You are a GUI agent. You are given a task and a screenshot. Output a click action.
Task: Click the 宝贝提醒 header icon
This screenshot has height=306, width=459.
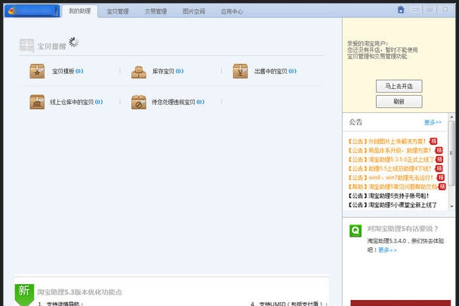pyautogui.click(x=26, y=45)
